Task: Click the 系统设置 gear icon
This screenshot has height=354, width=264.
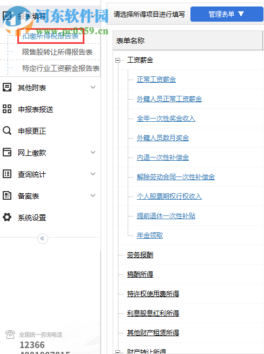Action: (x=7, y=217)
